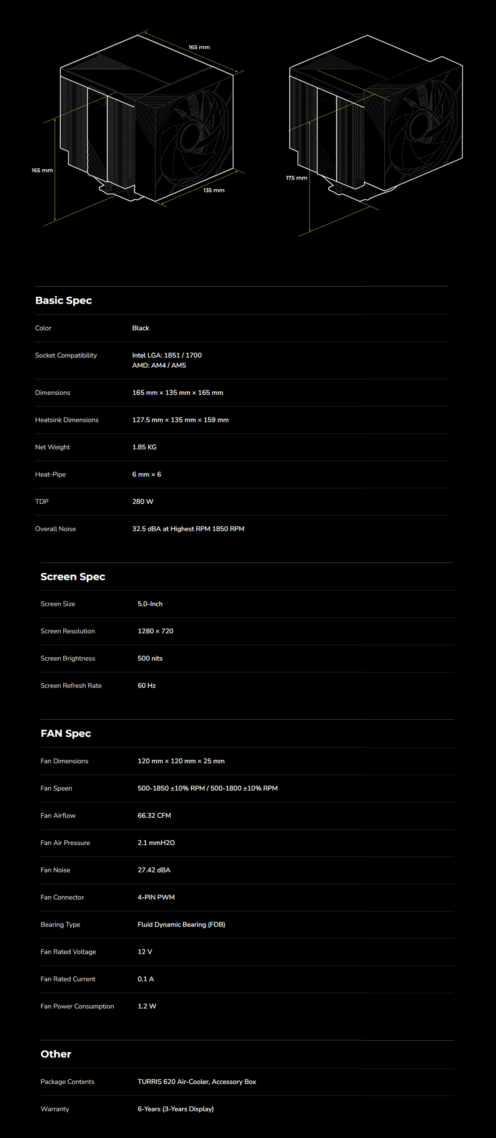Screen dimensions: 496x1138
Task: Click the 280 W TDP value
Action: [143, 501]
